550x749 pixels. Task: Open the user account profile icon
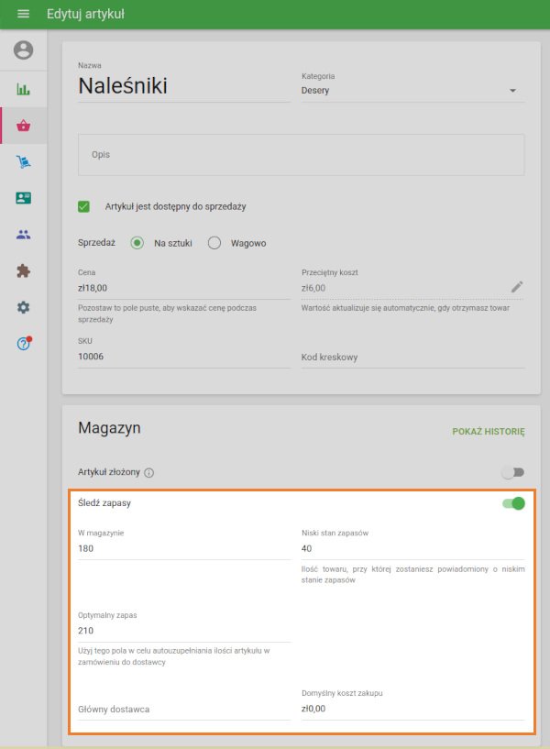[23, 50]
